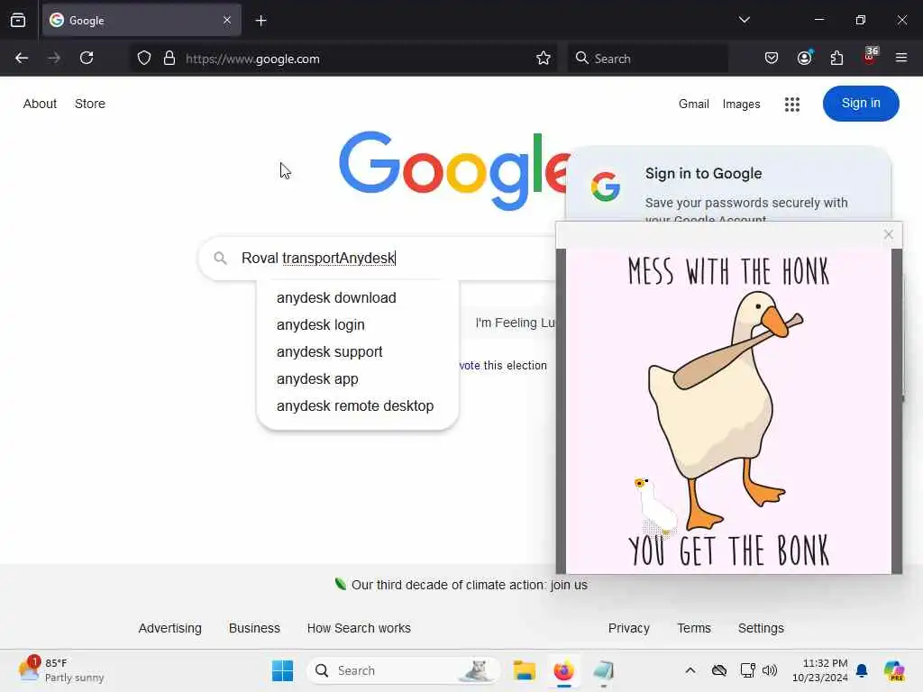Show hidden system tray icons

[x=690, y=670]
